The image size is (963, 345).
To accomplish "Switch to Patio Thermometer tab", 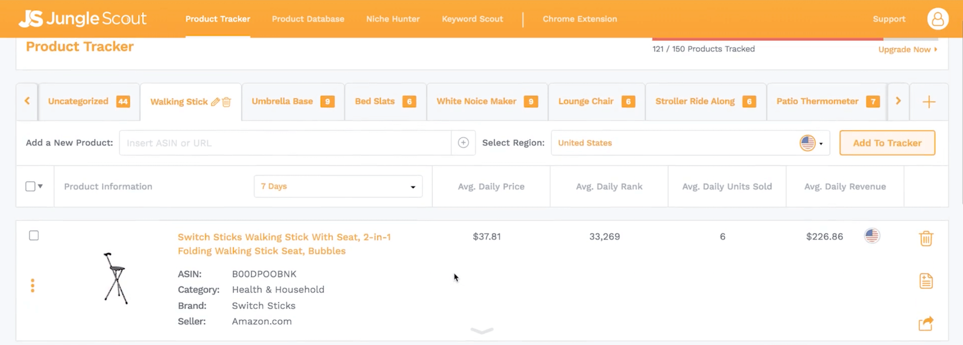I will (827, 102).
